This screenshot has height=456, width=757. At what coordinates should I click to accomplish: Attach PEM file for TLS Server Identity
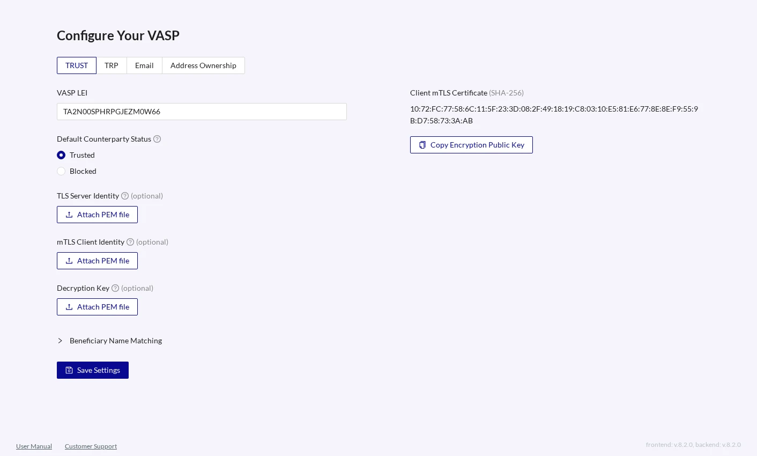tap(97, 215)
